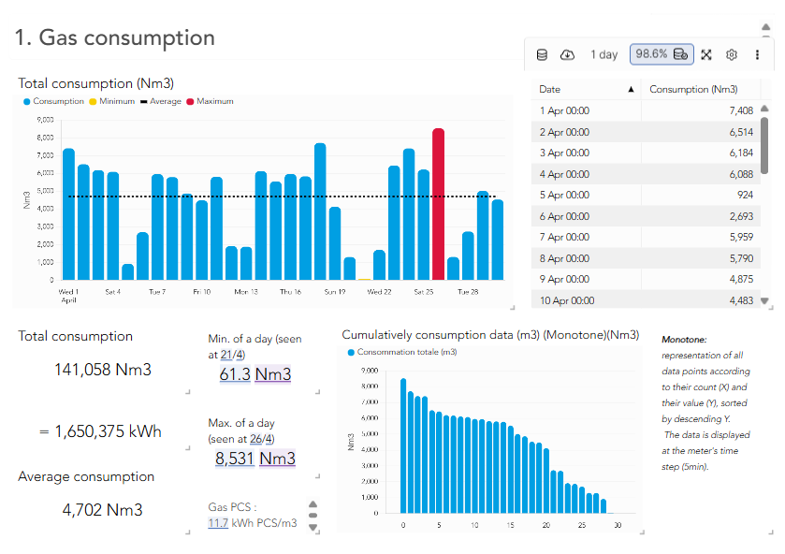The height and width of the screenshot is (554, 785).
Task: Click the 141,058 Nm3 total value
Action: point(103,370)
